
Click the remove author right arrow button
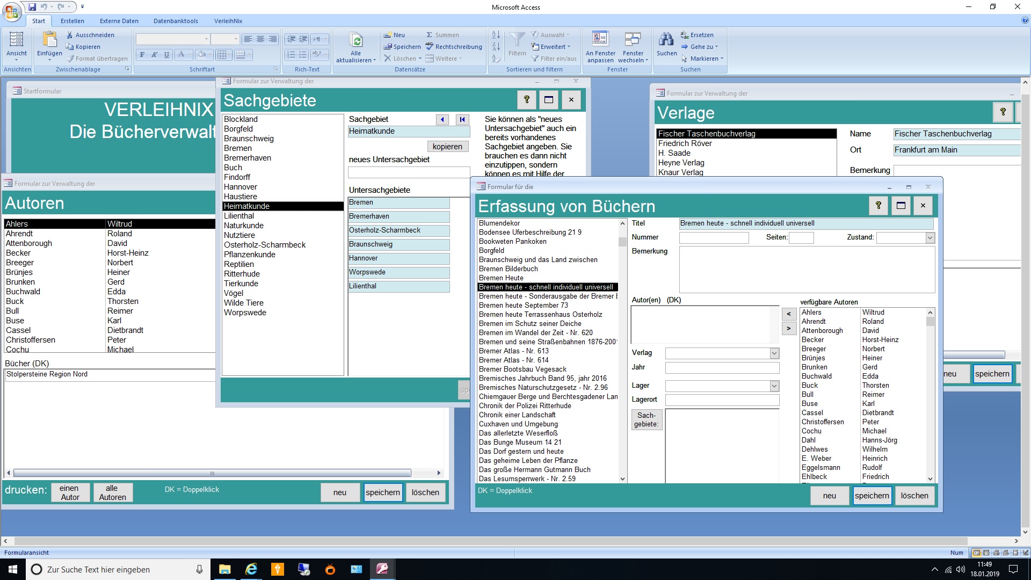(788, 328)
